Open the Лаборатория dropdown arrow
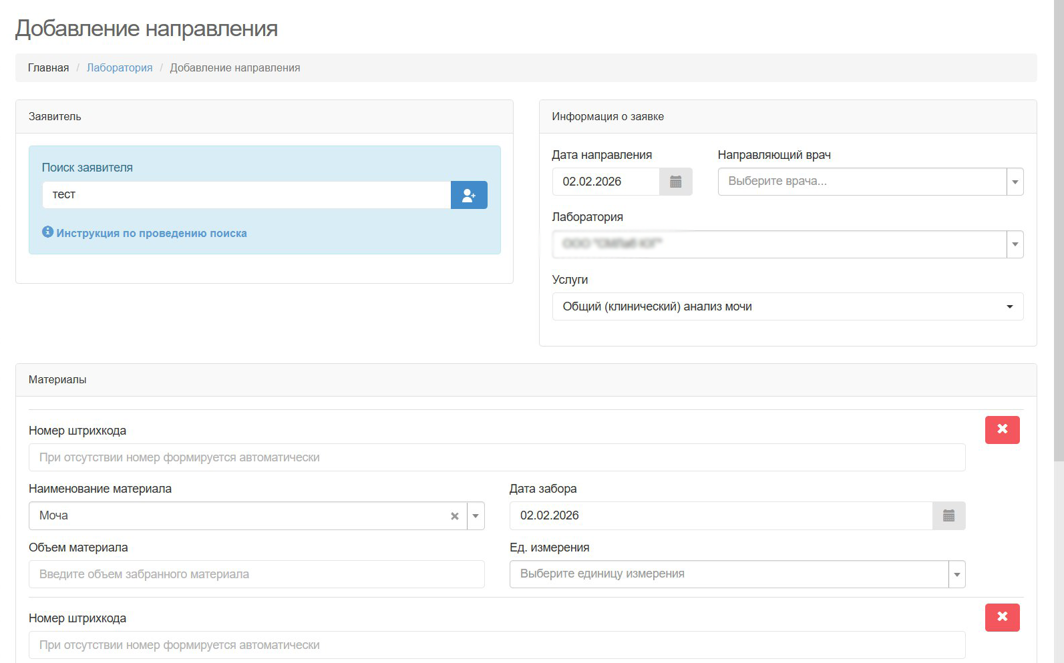The image size is (1064, 663). click(1015, 244)
